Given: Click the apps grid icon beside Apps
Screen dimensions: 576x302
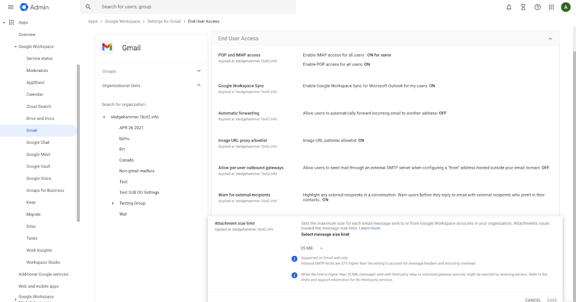Looking at the screenshot, I should (11, 22).
